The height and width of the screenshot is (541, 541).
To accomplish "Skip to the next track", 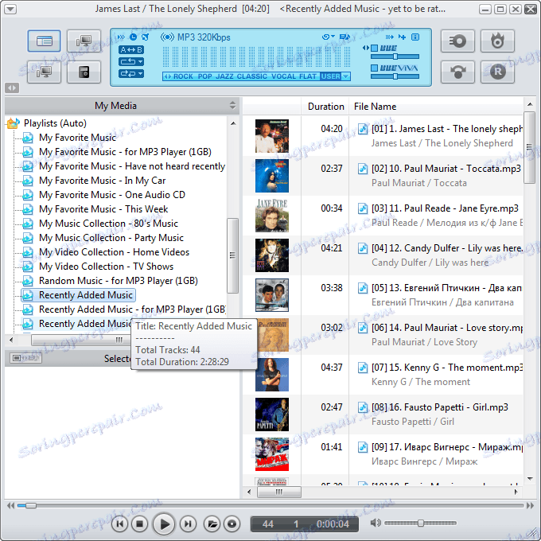I will tap(188, 524).
